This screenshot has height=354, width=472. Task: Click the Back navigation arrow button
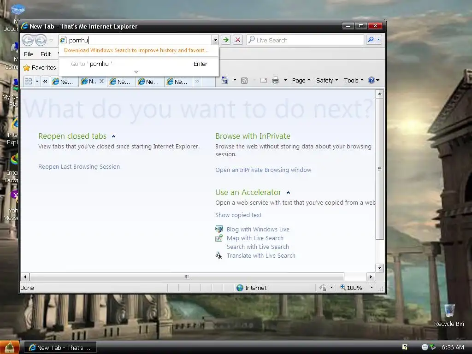coord(28,40)
